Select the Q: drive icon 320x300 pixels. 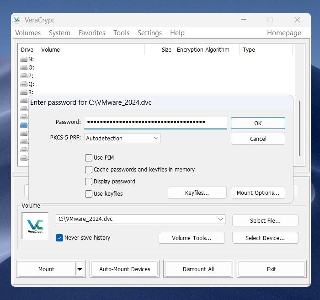click(x=24, y=84)
